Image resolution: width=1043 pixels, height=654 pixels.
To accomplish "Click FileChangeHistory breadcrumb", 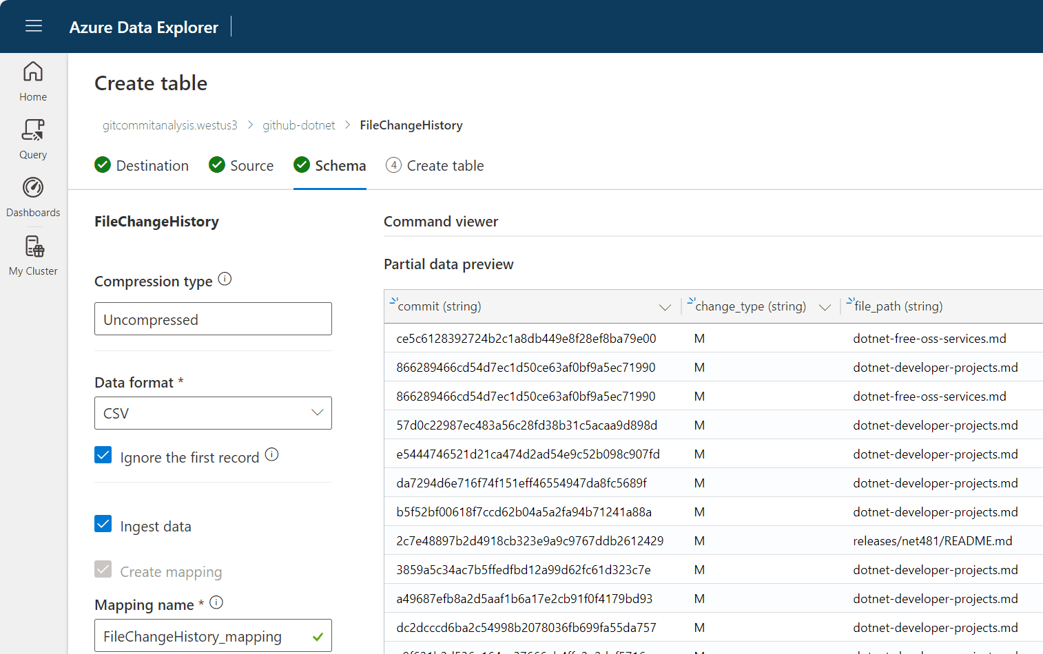I will (411, 125).
